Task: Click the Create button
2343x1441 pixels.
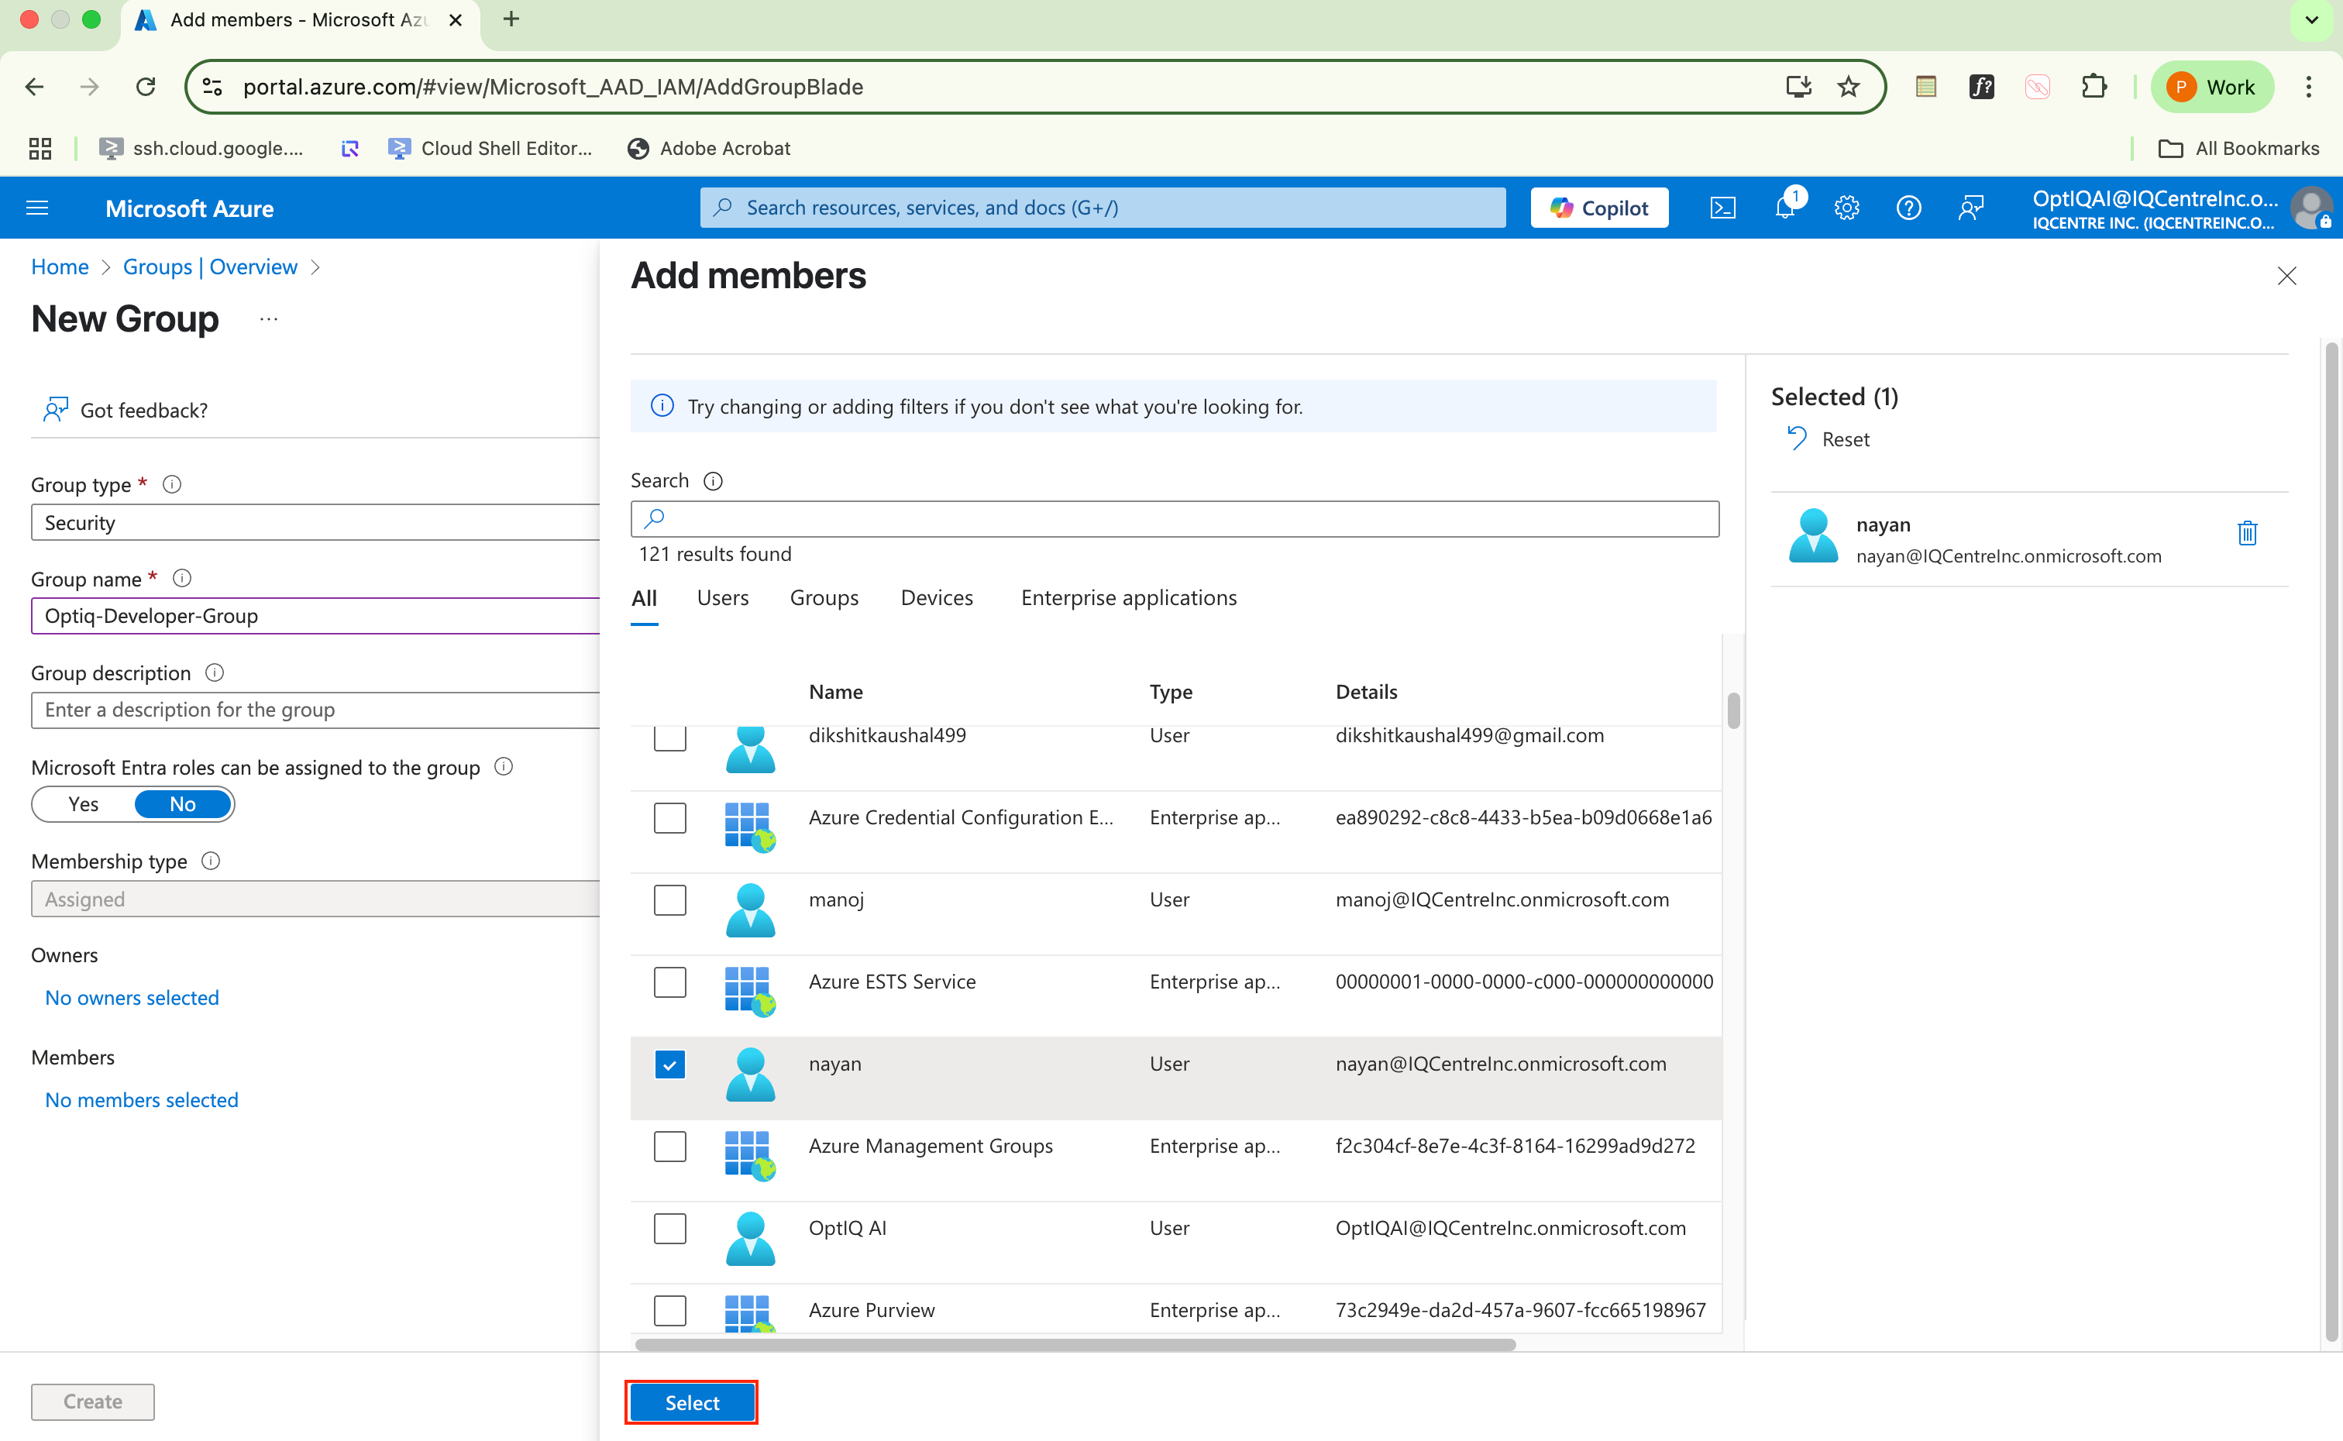Action: (92, 1402)
